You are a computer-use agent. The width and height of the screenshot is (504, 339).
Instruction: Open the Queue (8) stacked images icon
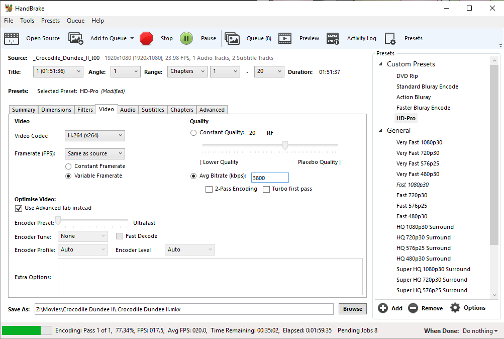pos(232,38)
